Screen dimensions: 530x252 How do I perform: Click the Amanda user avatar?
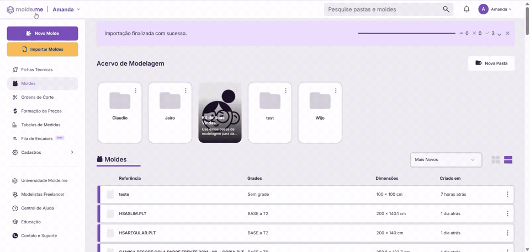[484, 9]
